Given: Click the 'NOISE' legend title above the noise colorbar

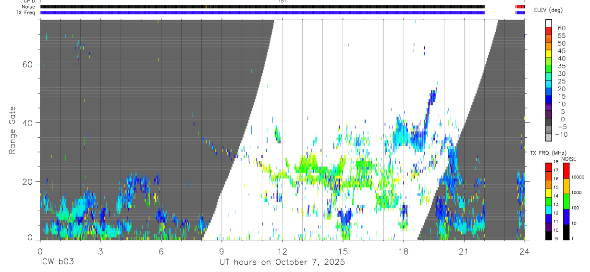Looking at the screenshot, I should (569, 159).
